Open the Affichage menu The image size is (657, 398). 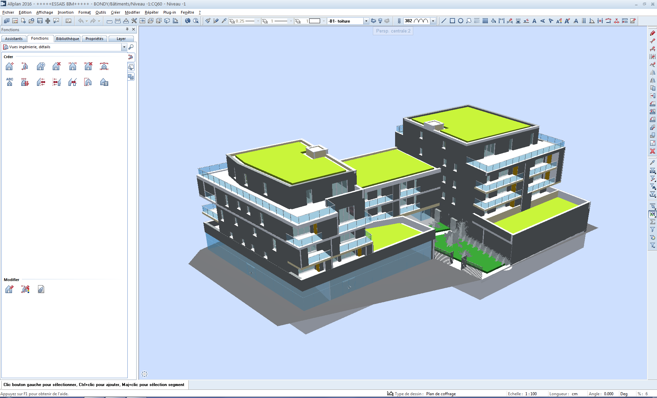[x=45, y=12]
